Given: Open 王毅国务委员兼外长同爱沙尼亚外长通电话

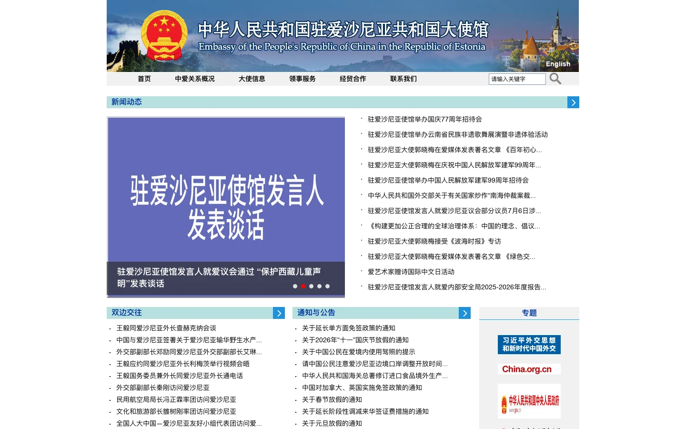Looking at the screenshot, I should pos(180,376).
